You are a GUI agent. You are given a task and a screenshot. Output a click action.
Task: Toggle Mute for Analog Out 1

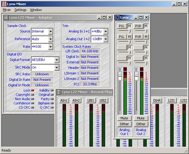click(124, 118)
